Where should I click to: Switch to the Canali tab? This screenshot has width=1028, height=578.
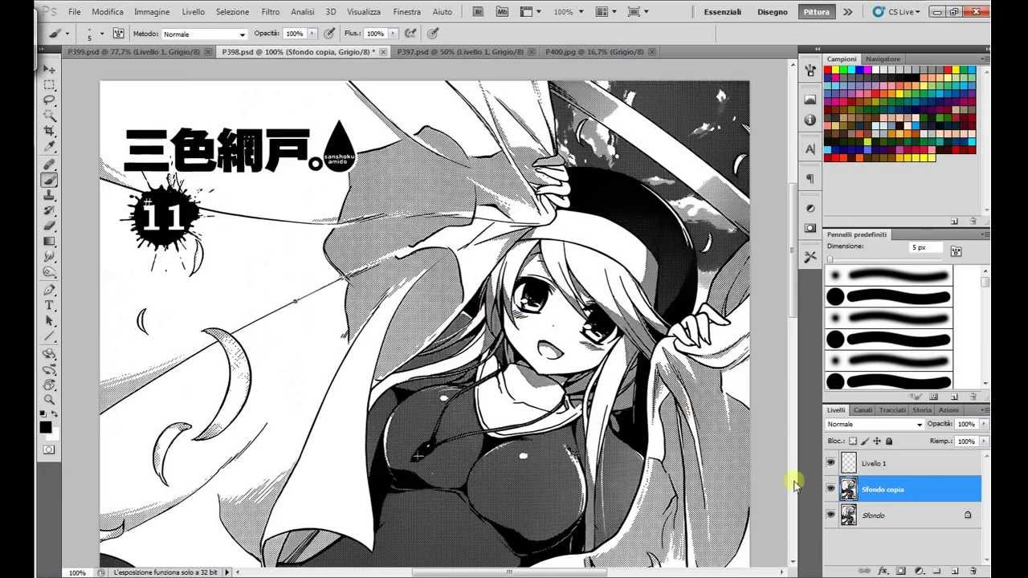point(863,410)
